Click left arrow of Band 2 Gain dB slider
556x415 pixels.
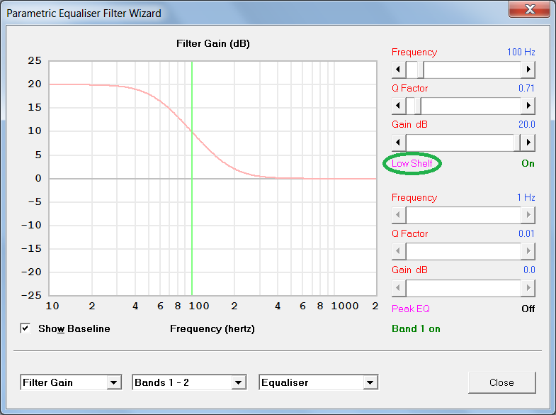pyautogui.click(x=399, y=288)
